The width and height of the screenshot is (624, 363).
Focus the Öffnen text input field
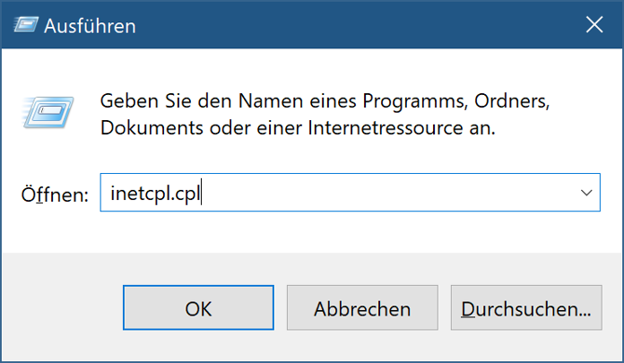click(351, 193)
